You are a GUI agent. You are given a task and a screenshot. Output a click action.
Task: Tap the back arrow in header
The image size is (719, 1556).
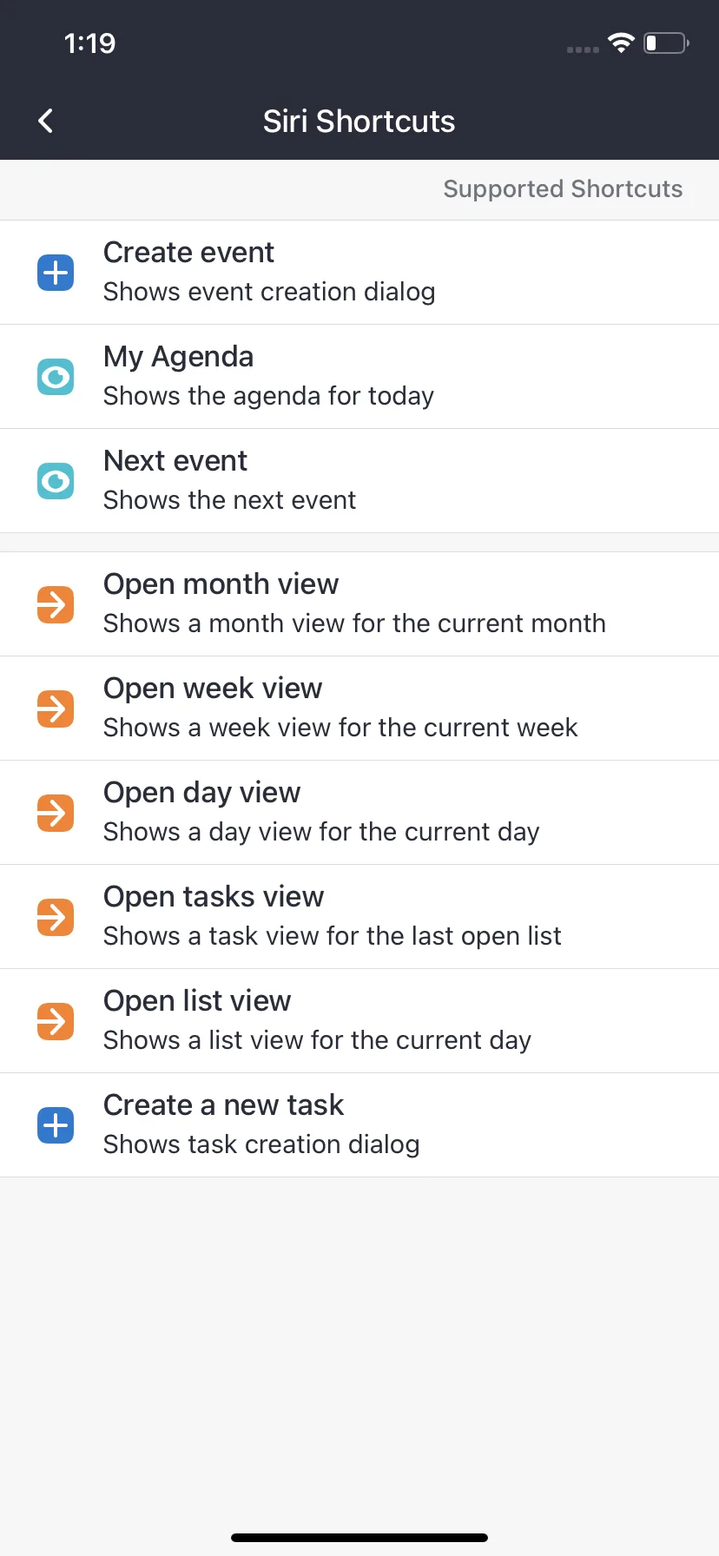pyautogui.click(x=46, y=121)
